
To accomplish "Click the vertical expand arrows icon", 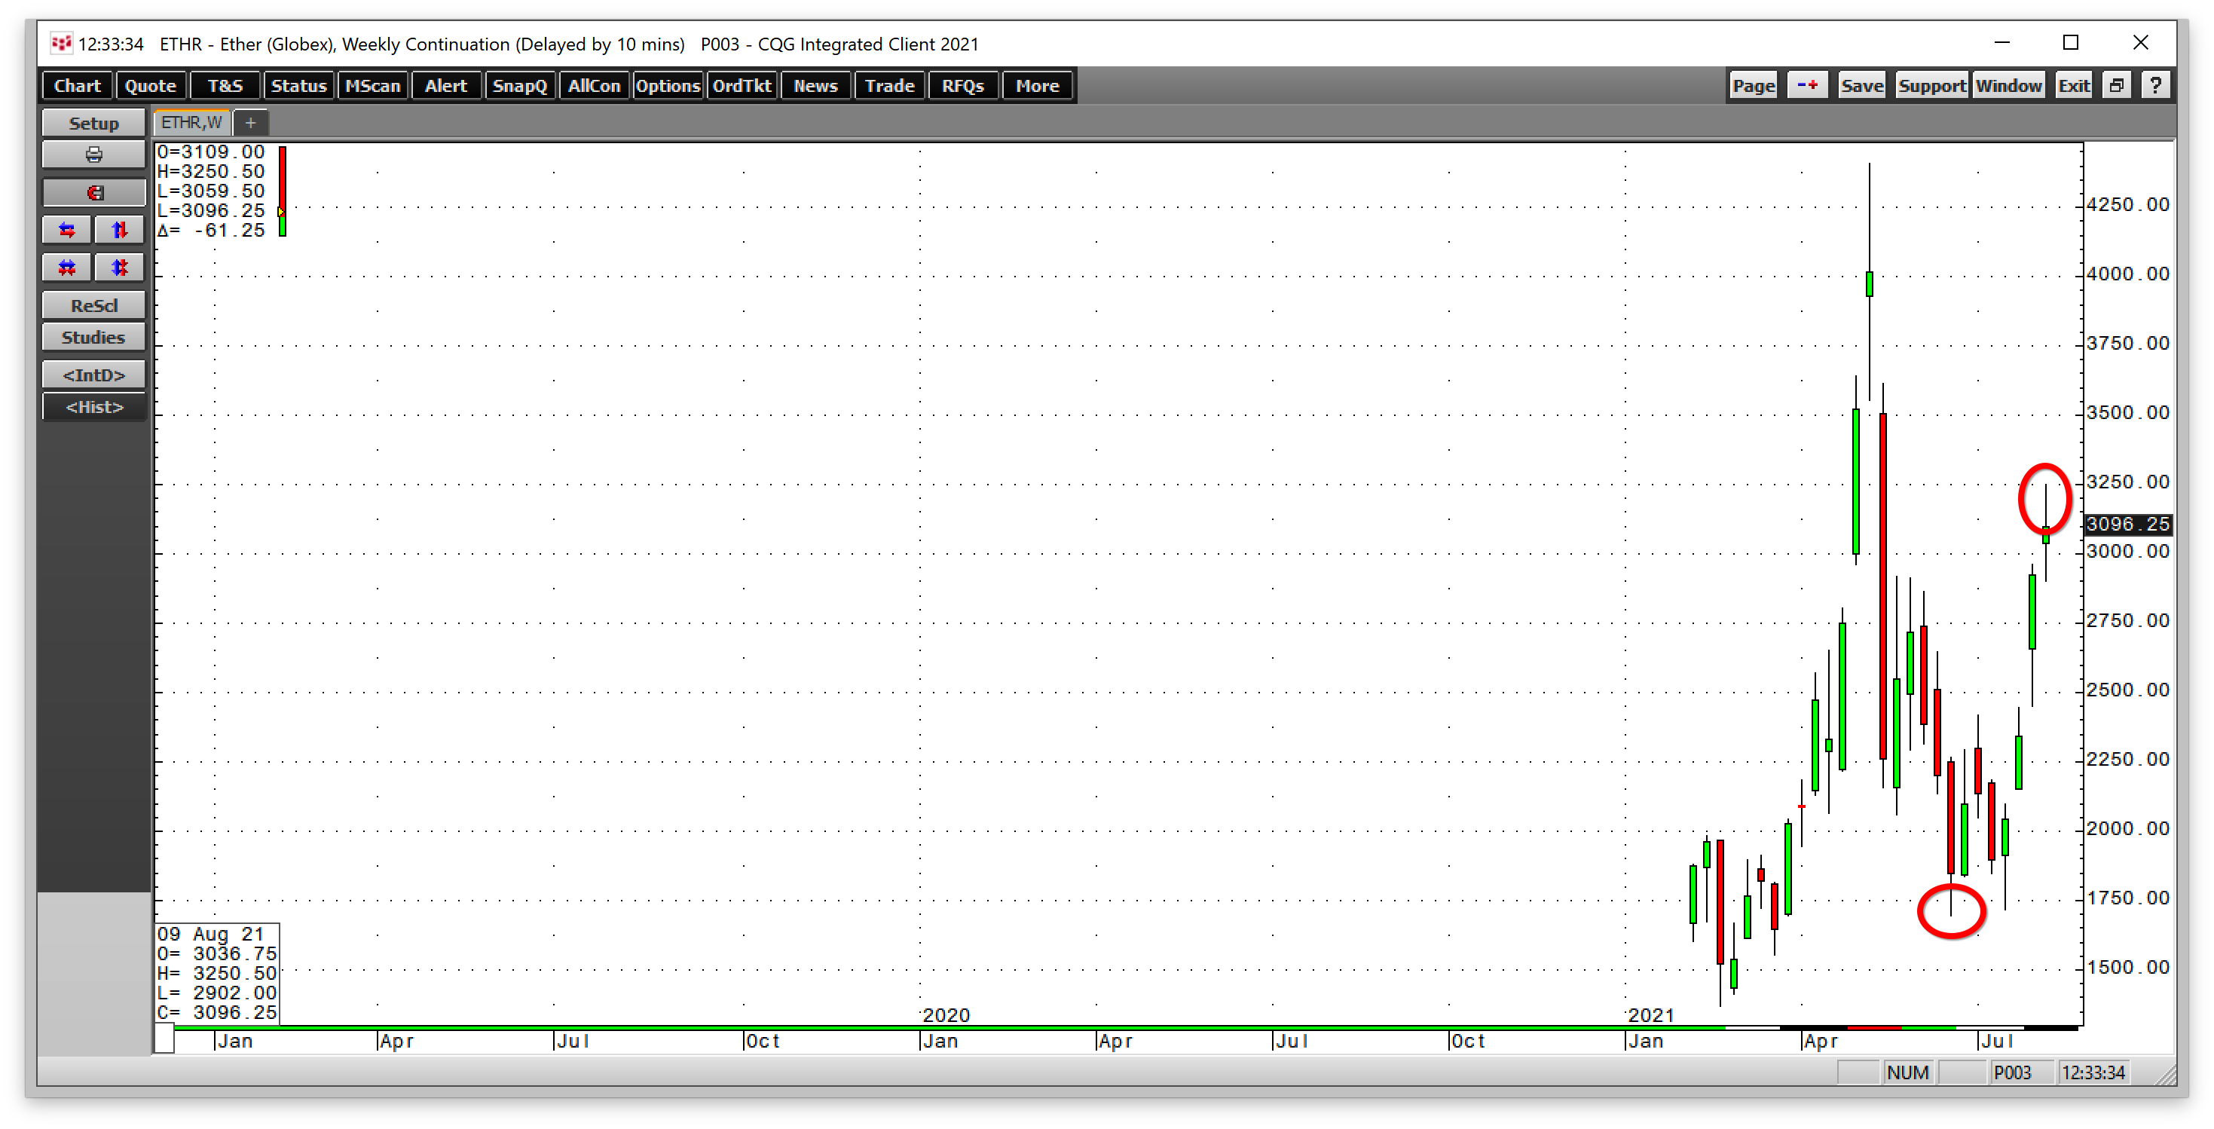I will (120, 230).
